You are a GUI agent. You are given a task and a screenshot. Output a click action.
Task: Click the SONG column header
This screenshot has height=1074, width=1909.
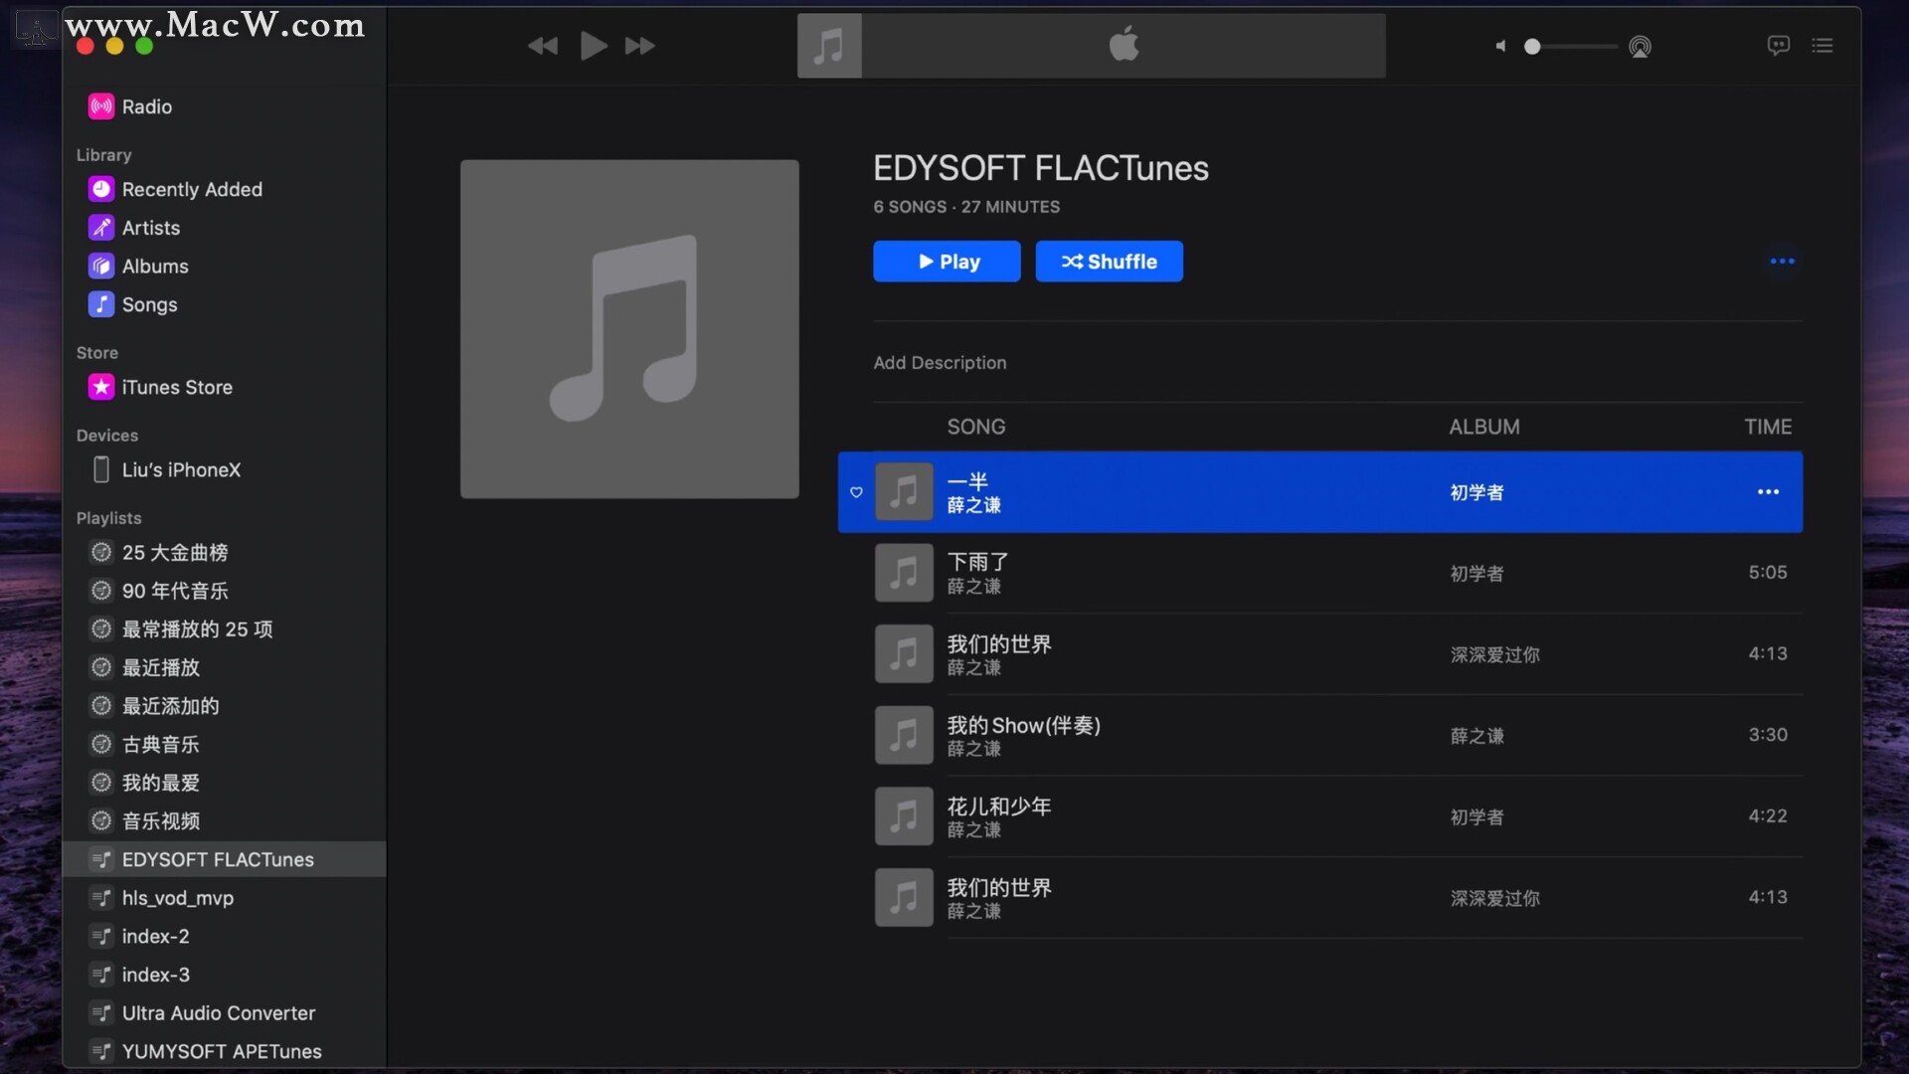[x=975, y=427]
